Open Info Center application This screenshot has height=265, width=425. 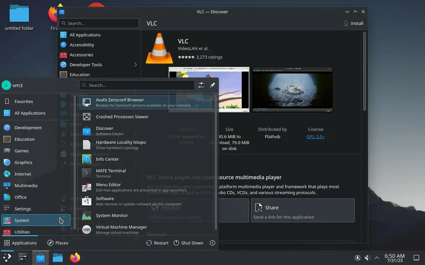pyautogui.click(x=145, y=159)
